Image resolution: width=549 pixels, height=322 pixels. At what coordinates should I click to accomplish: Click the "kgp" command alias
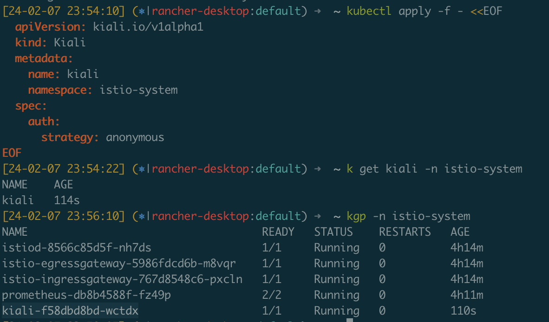coord(356,217)
